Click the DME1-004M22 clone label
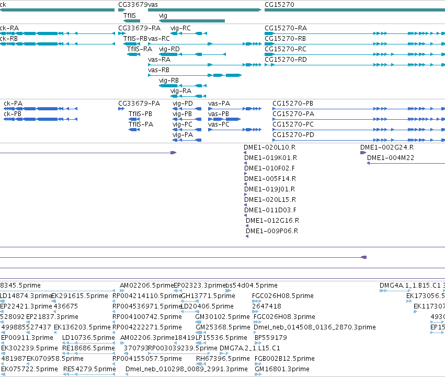This screenshot has height=377, width=445. click(x=391, y=158)
